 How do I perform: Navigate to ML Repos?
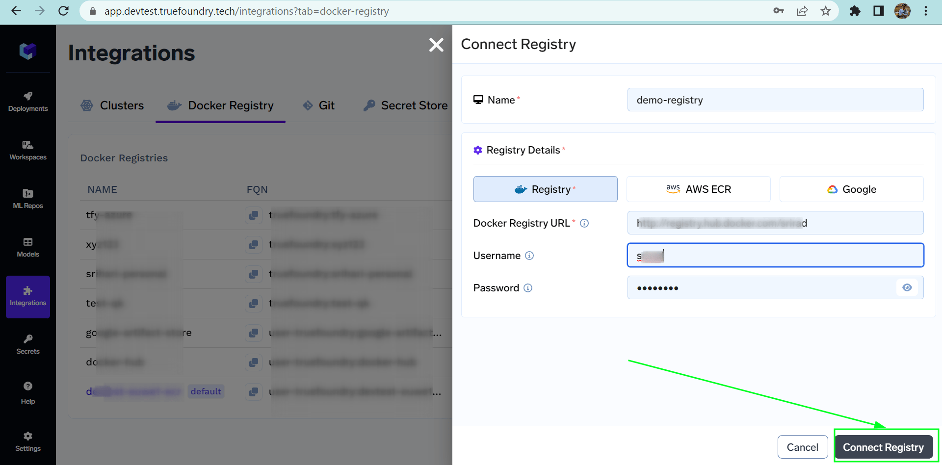[x=27, y=198]
